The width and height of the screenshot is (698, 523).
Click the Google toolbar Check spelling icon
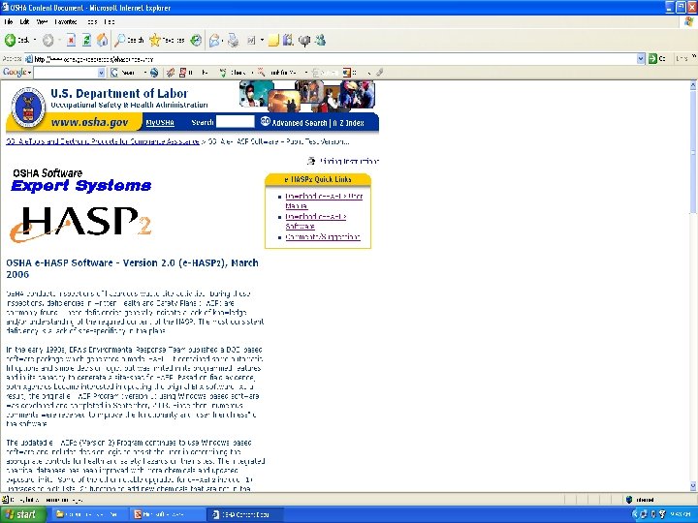(223, 73)
